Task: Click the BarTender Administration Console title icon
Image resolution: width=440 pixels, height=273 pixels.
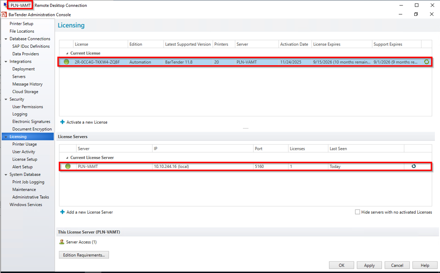Action: click(x=4, y=15)
